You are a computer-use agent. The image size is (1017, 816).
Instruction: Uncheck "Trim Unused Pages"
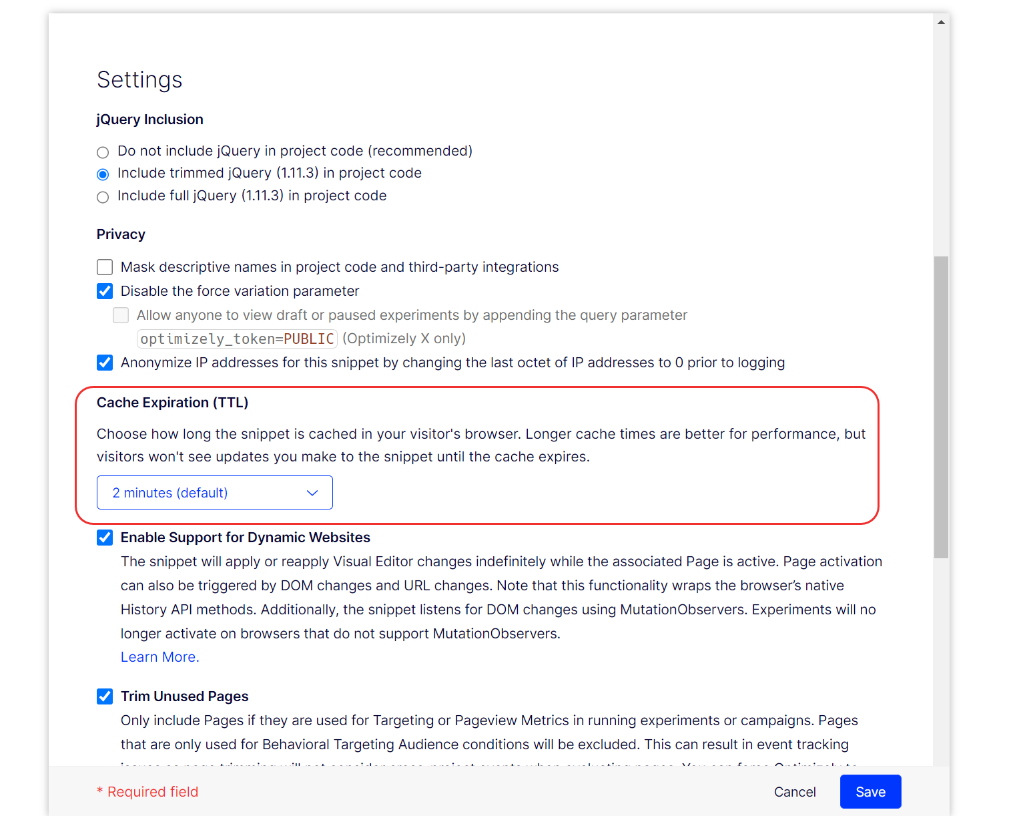pyautogui.click(x=105, y=696)
